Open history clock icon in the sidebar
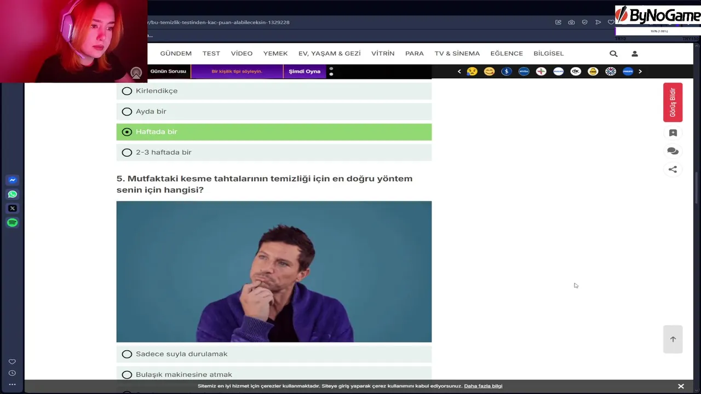Screen dimensions: 701x394 12,373
